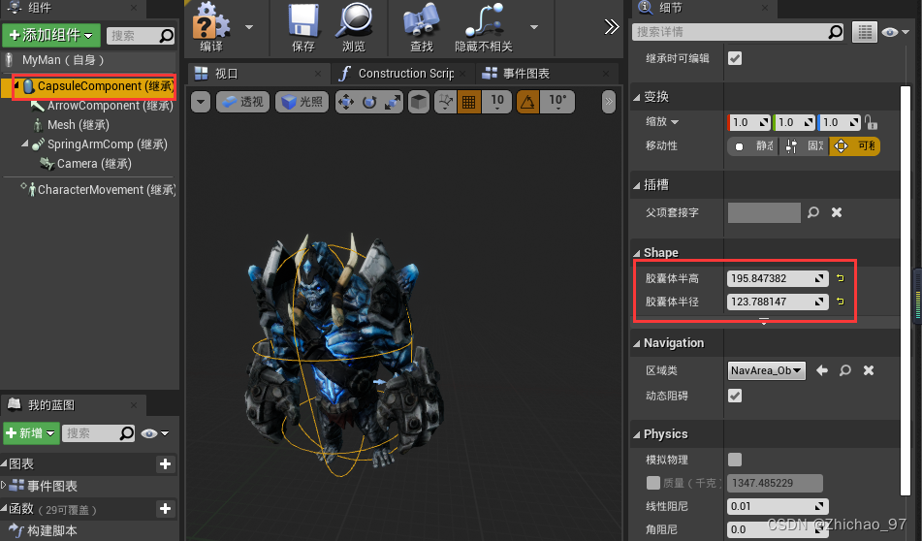Clear parent socket X icon
Viewport: 922px width, 541px height.
(x=837, y=212)
